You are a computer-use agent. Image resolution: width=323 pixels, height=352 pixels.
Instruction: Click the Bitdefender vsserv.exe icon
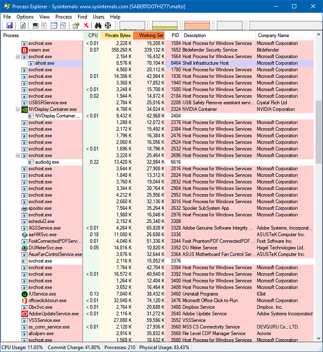tap(25, 50)
